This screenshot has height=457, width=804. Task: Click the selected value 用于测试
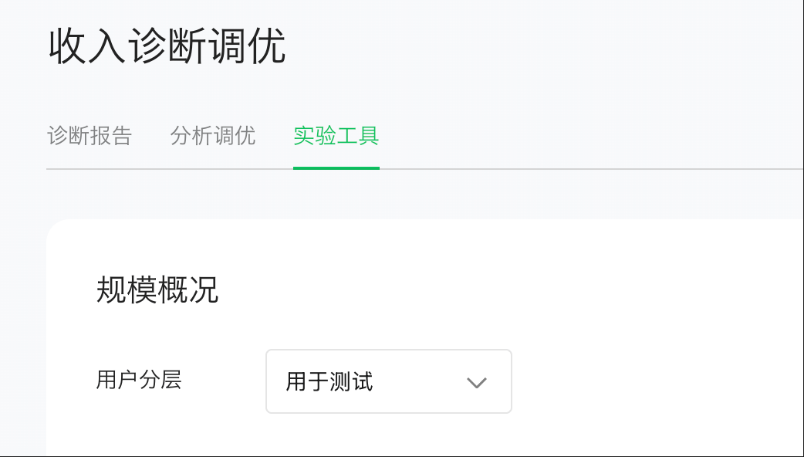click(329, 381)
